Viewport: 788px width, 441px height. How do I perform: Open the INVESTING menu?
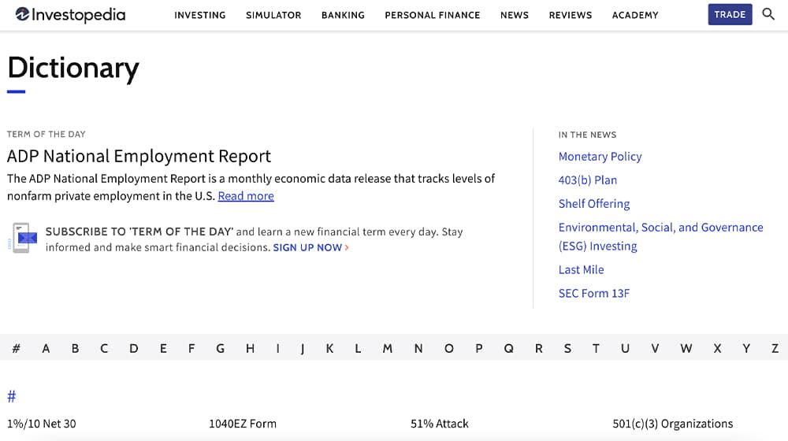click(x=200, y=15)
